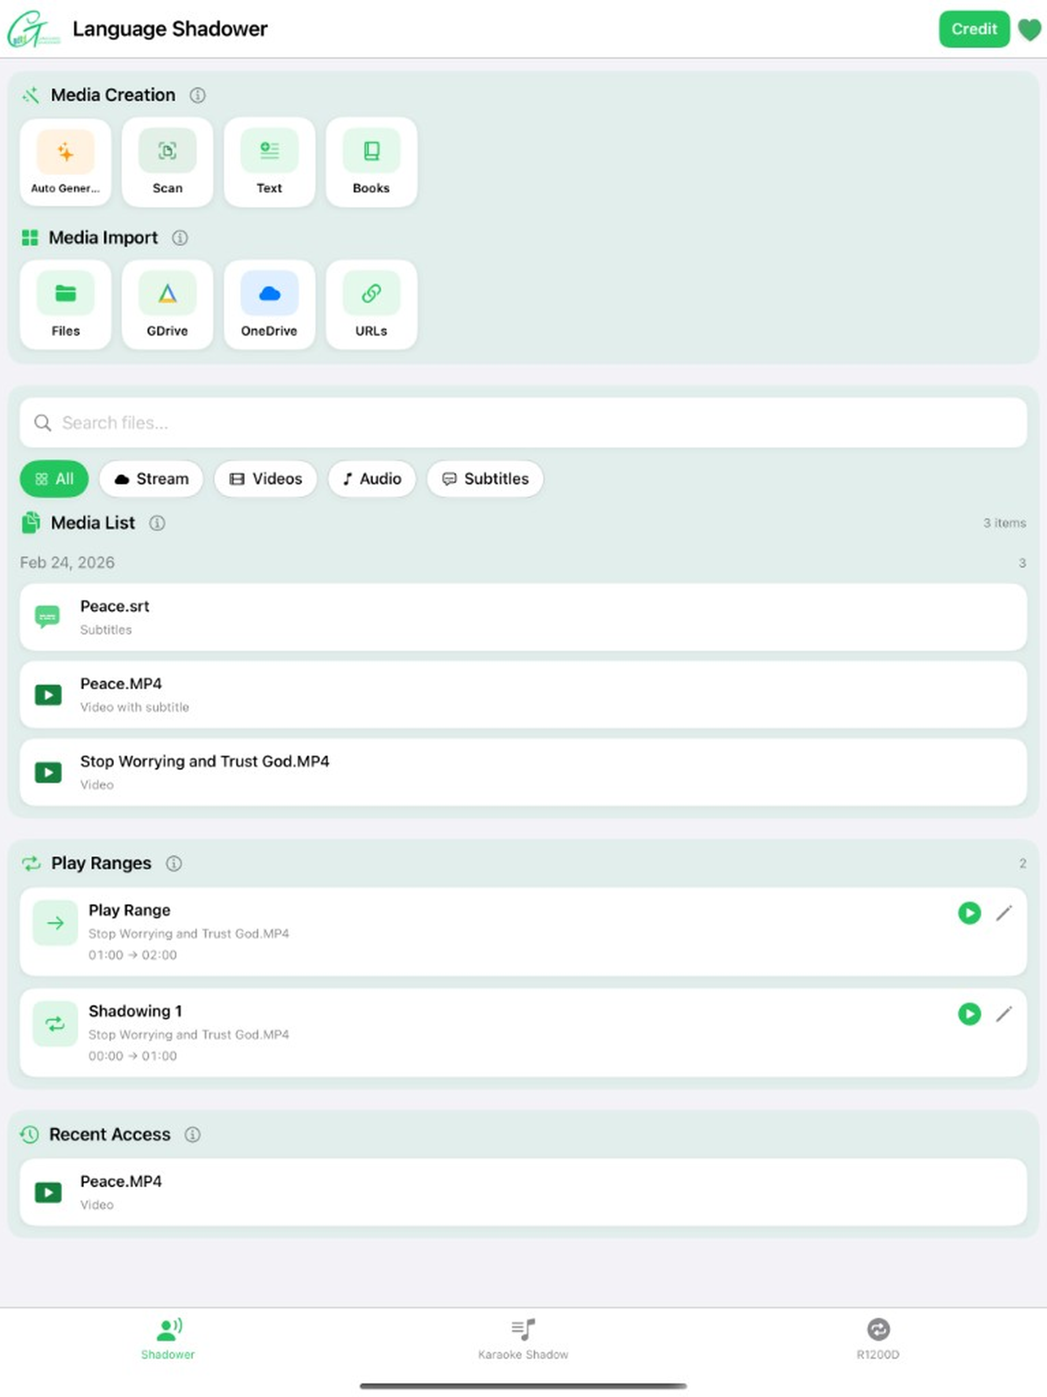The width and height of the screenshot is (1047, 1397).
Task: Click the Recent Access heading
Action: pos(110,1135)
